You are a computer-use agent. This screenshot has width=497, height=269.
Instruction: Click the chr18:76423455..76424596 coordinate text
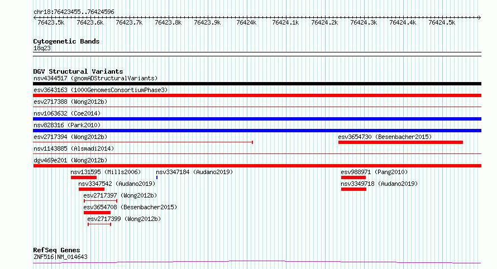pyautogui.click(x=74, y=12)
